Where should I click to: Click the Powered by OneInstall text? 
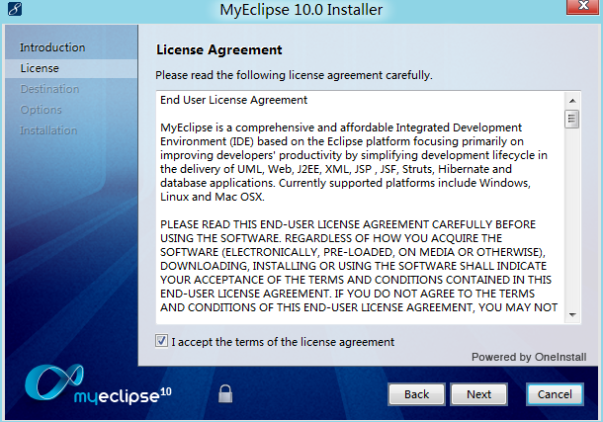click(x=529, y=357)
